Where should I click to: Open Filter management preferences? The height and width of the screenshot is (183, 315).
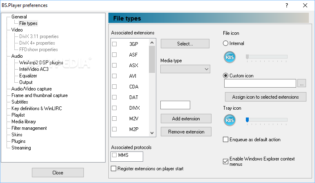[x=29, y=128]
